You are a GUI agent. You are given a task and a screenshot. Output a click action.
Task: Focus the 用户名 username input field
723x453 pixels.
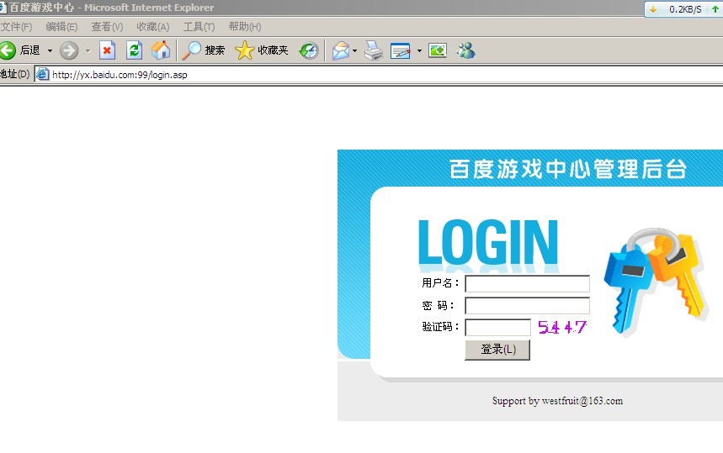527,283
